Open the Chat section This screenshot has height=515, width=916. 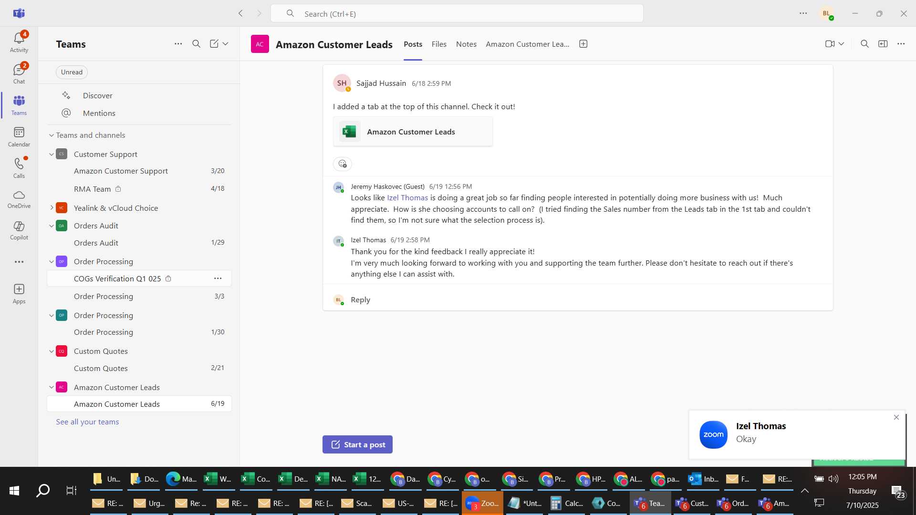[x=19, y=73]
